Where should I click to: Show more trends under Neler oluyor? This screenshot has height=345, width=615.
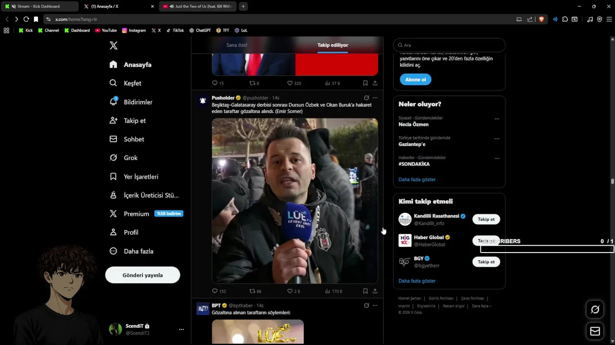tap(417, 179)
